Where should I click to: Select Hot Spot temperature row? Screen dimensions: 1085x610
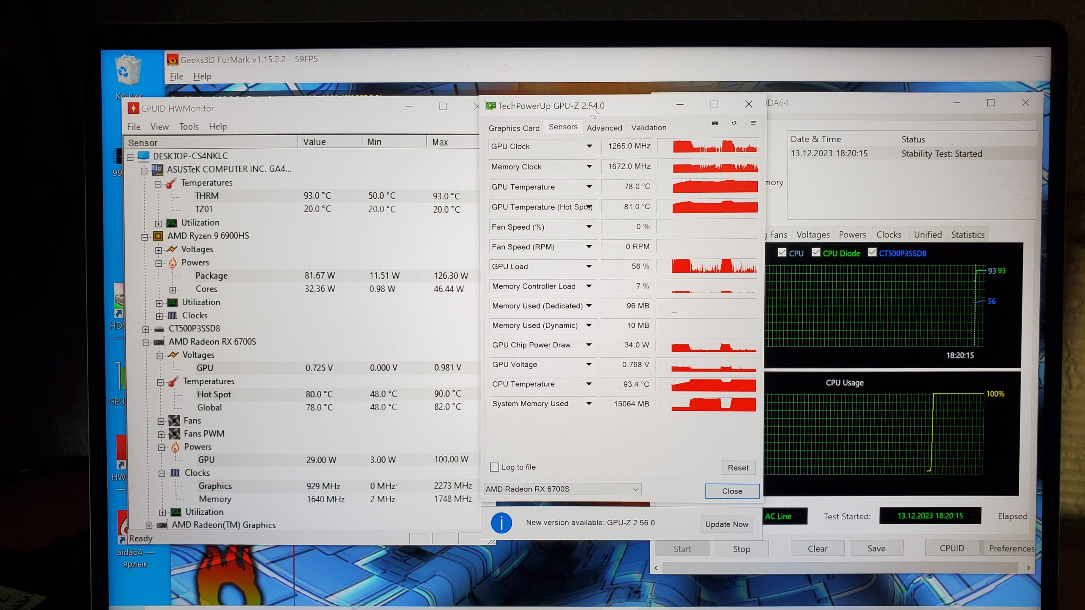point(214,394)
